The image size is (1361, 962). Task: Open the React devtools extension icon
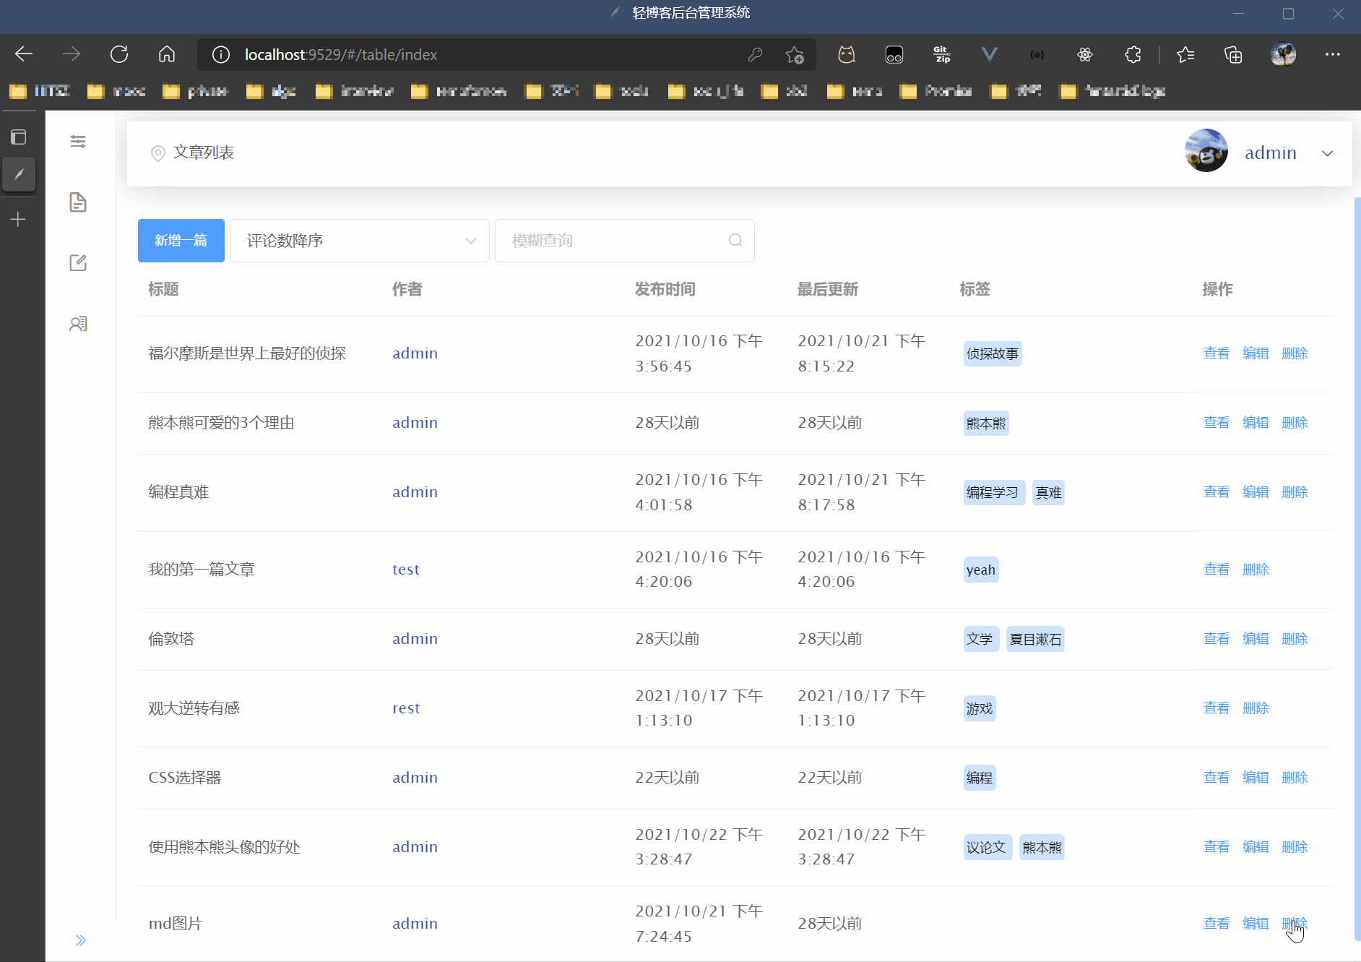1085,54
